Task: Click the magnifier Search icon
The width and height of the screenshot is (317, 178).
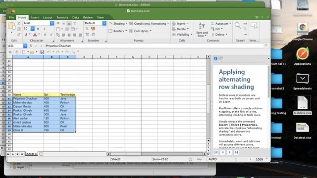Action: pyautogui.click(x=238, y=25)
